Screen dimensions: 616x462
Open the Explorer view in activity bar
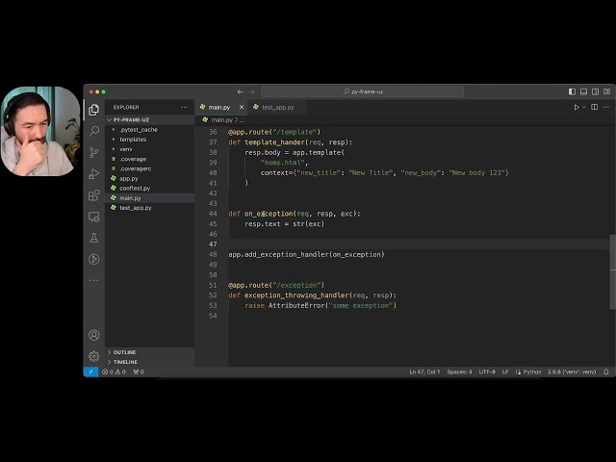pos(94,110)
